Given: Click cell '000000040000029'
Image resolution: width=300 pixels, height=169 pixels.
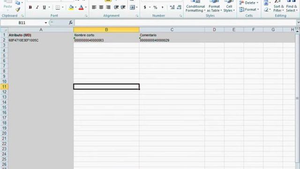Looking at the screenshot, I should click(x=172, y=40).
